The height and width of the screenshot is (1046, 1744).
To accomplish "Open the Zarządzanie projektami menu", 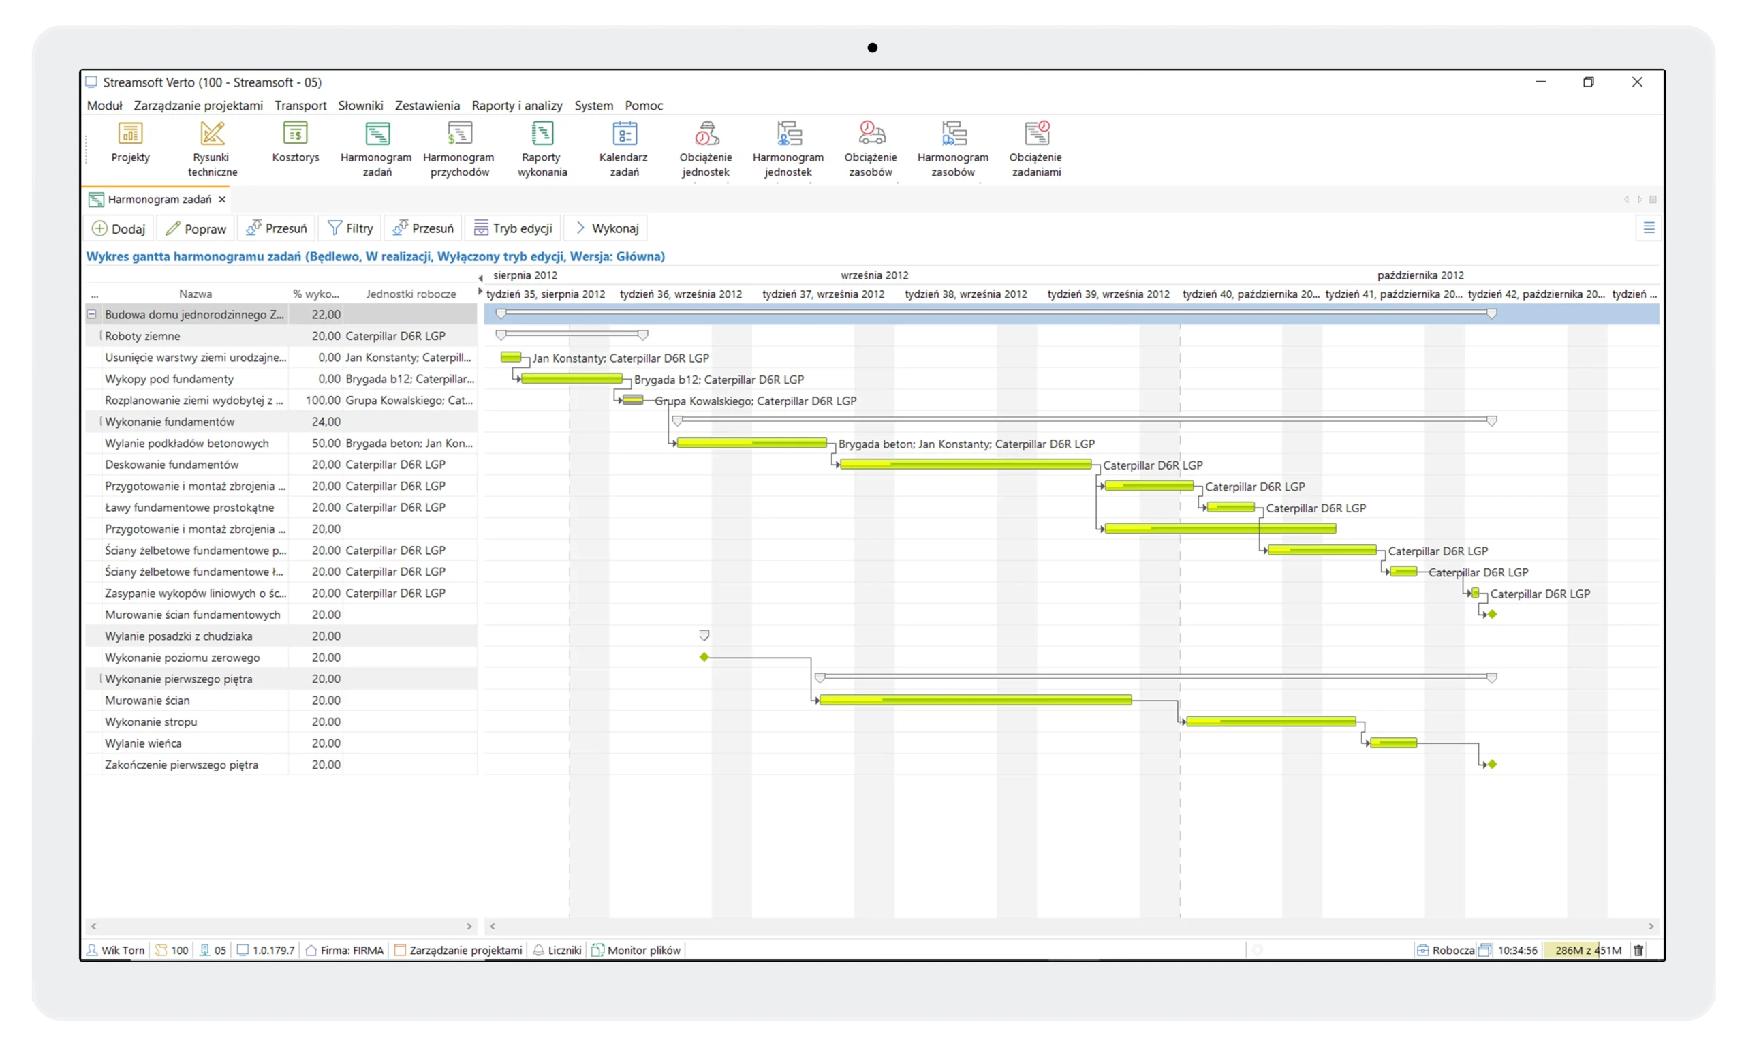I will point(198,106).
